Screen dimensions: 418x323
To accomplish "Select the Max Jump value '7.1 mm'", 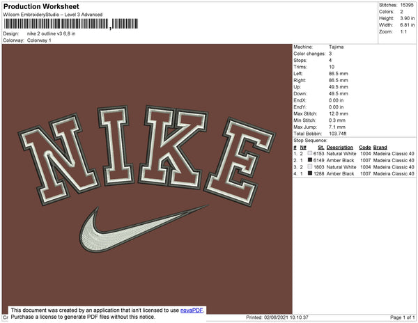I will tap(337, 127).
